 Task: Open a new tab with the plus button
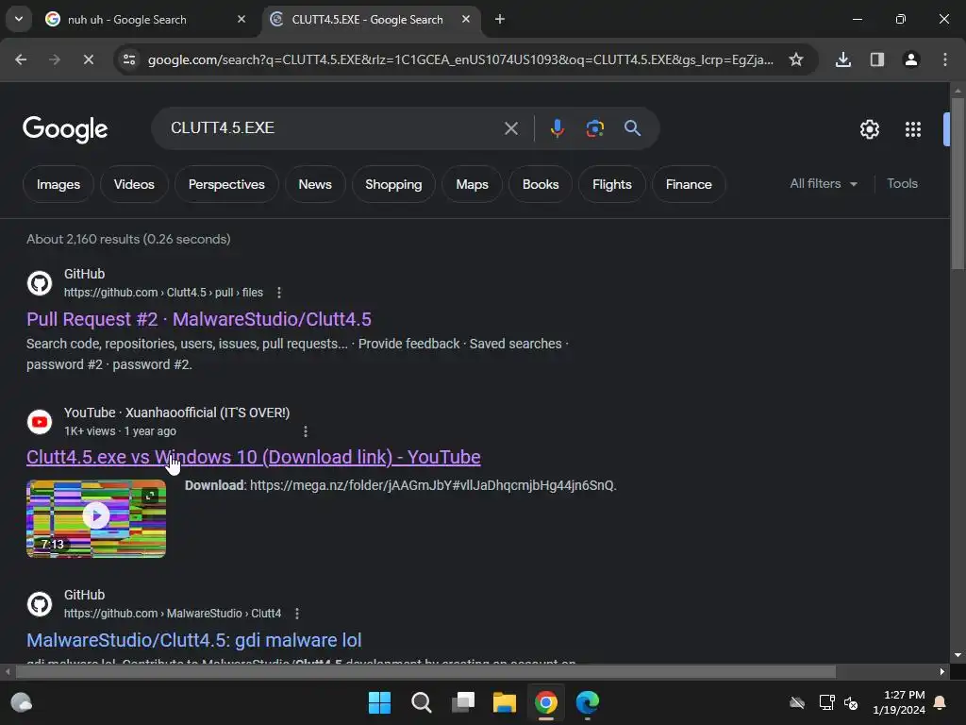[x=500, y=19]
